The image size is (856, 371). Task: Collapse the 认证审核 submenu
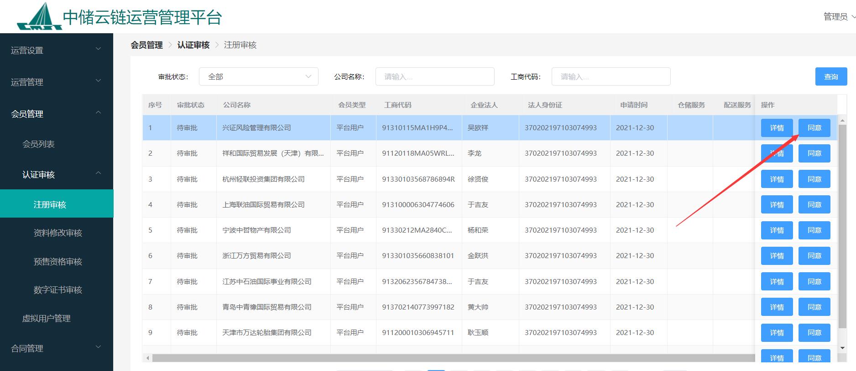pyautogui.click(x=61, y=174)
